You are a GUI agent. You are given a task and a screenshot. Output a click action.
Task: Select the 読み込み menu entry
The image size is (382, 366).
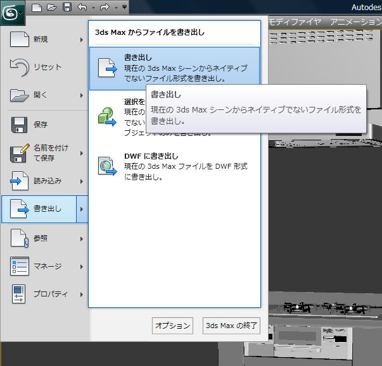click(44, 181)
